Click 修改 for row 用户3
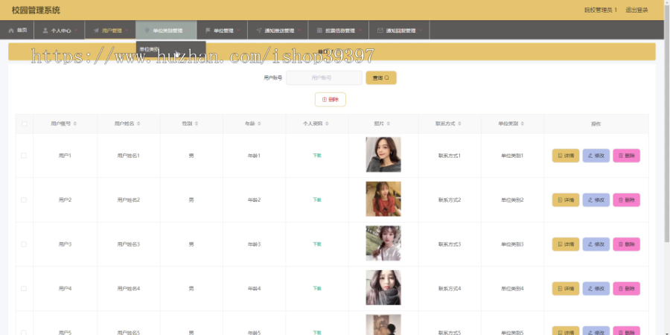This screenshot has height=335, width=670. pos(596,244)
